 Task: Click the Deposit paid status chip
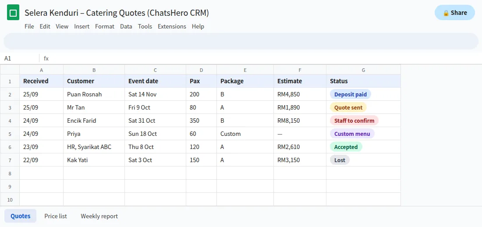(351, 94)
